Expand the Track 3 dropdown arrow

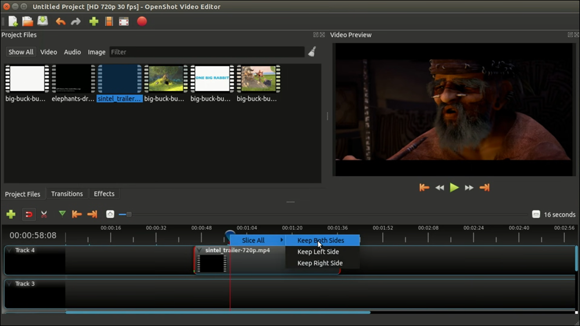tap(9, 284)
